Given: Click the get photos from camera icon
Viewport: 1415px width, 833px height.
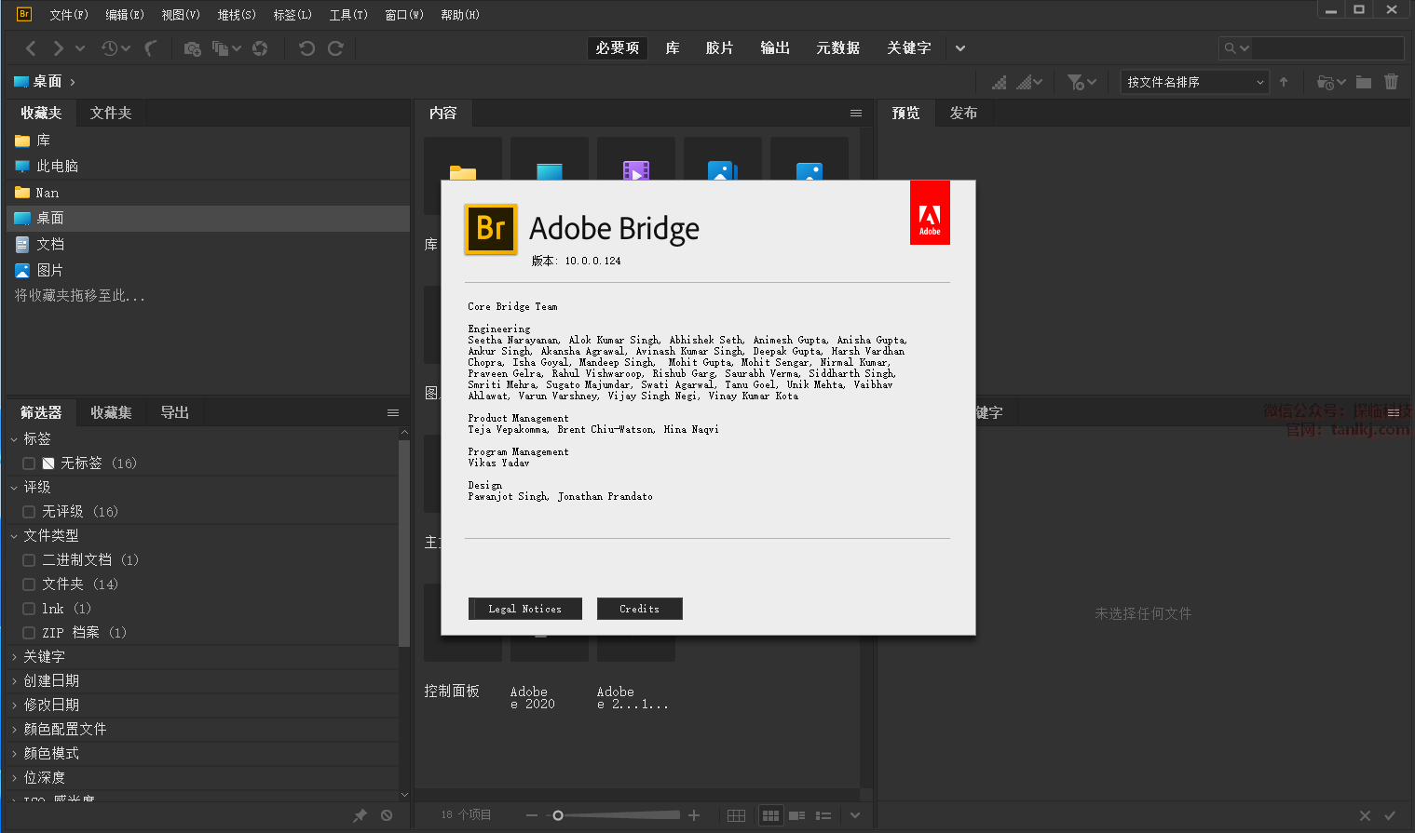Looking at the screenshot, I should pos(192,48).
